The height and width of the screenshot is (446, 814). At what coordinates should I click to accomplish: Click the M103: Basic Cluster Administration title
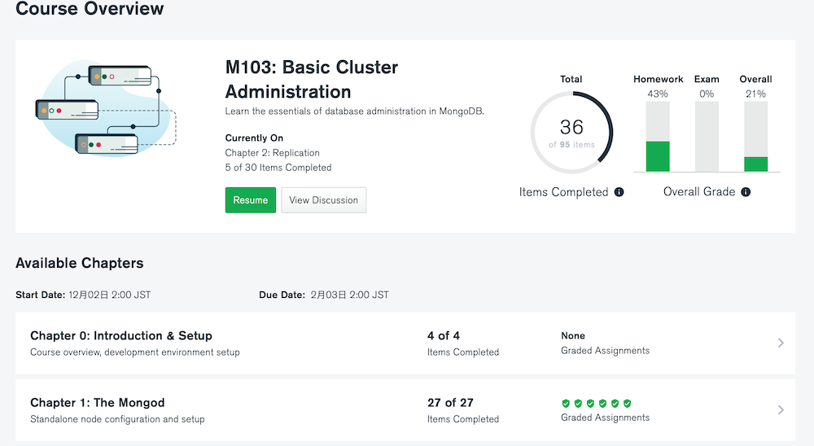pyautogui.click(x=312, y=80)
